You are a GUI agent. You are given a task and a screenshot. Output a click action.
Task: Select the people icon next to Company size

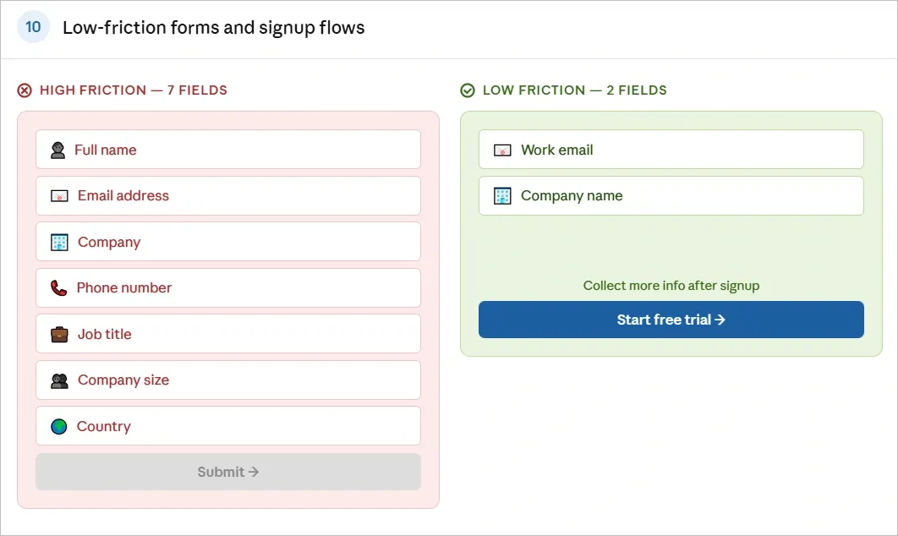tap(57, 380)
